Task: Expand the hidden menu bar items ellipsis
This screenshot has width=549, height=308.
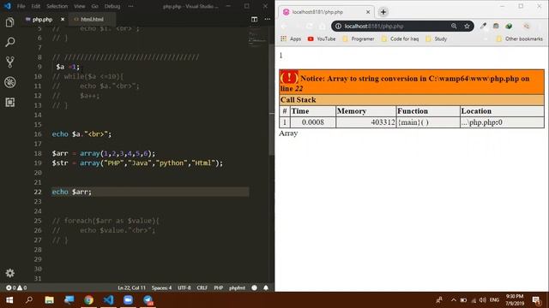Action: pos(130,6)
